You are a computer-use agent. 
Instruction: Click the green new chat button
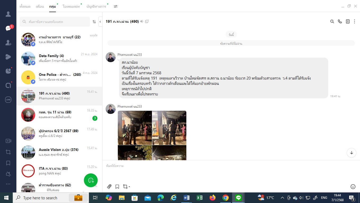(91, 180)
